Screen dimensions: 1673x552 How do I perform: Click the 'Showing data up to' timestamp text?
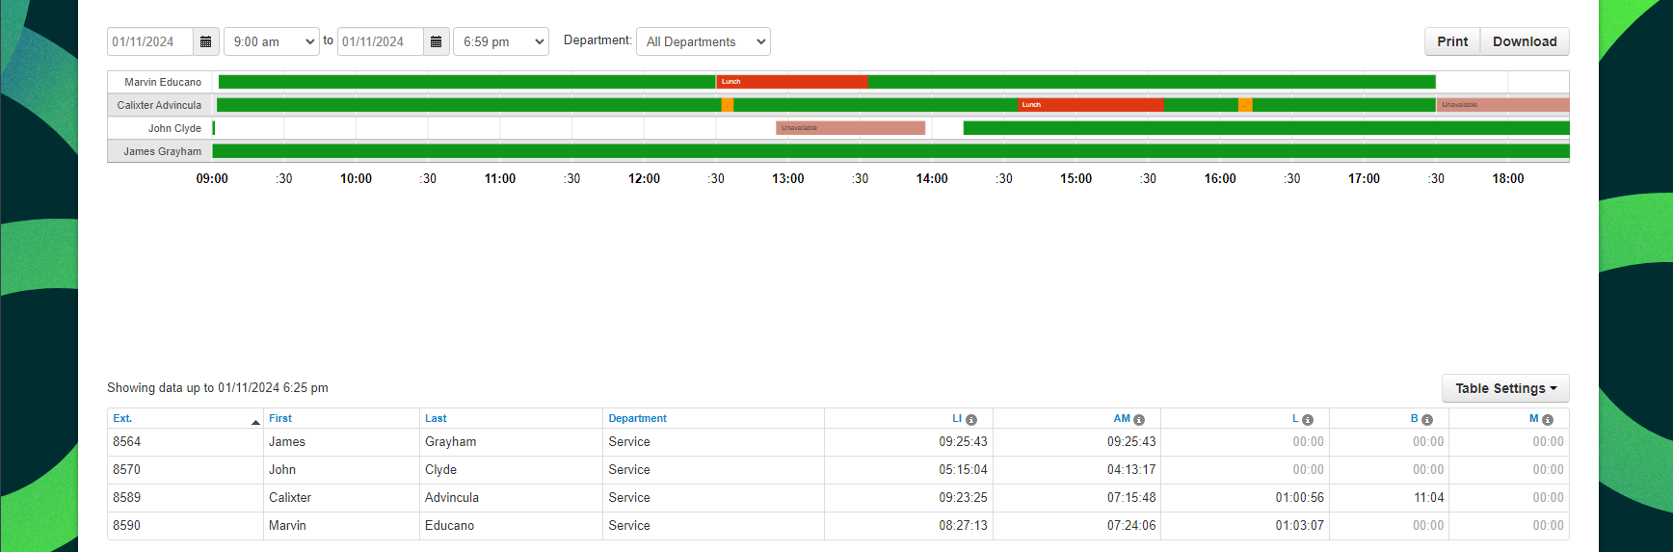(217, 388)
